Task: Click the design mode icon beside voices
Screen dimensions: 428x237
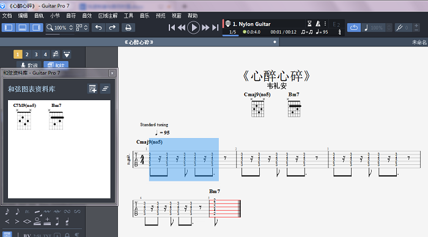Action: (x=67, y=54)
